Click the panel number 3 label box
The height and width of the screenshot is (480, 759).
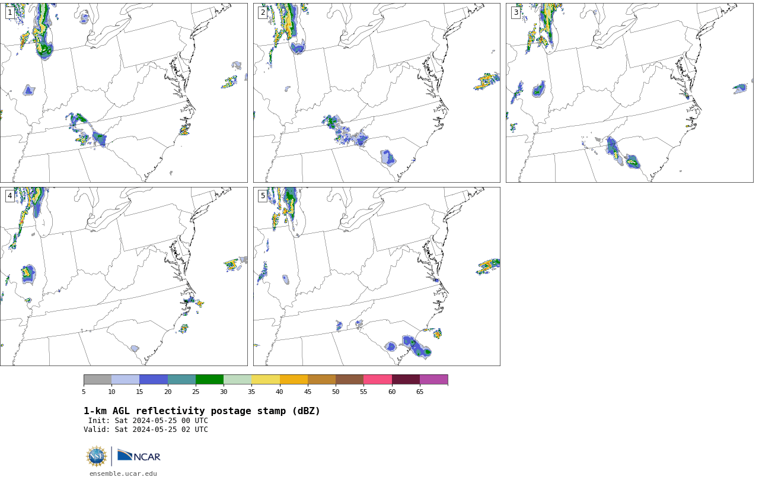click(516, 12)
